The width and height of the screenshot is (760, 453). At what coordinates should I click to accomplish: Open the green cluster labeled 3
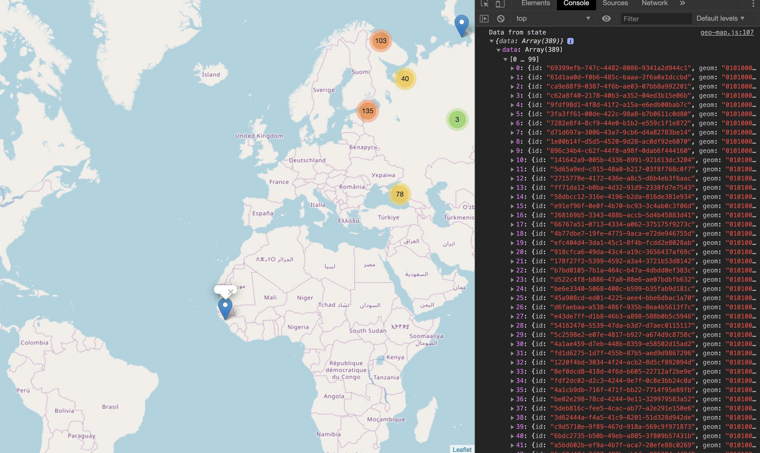(457, 119)
